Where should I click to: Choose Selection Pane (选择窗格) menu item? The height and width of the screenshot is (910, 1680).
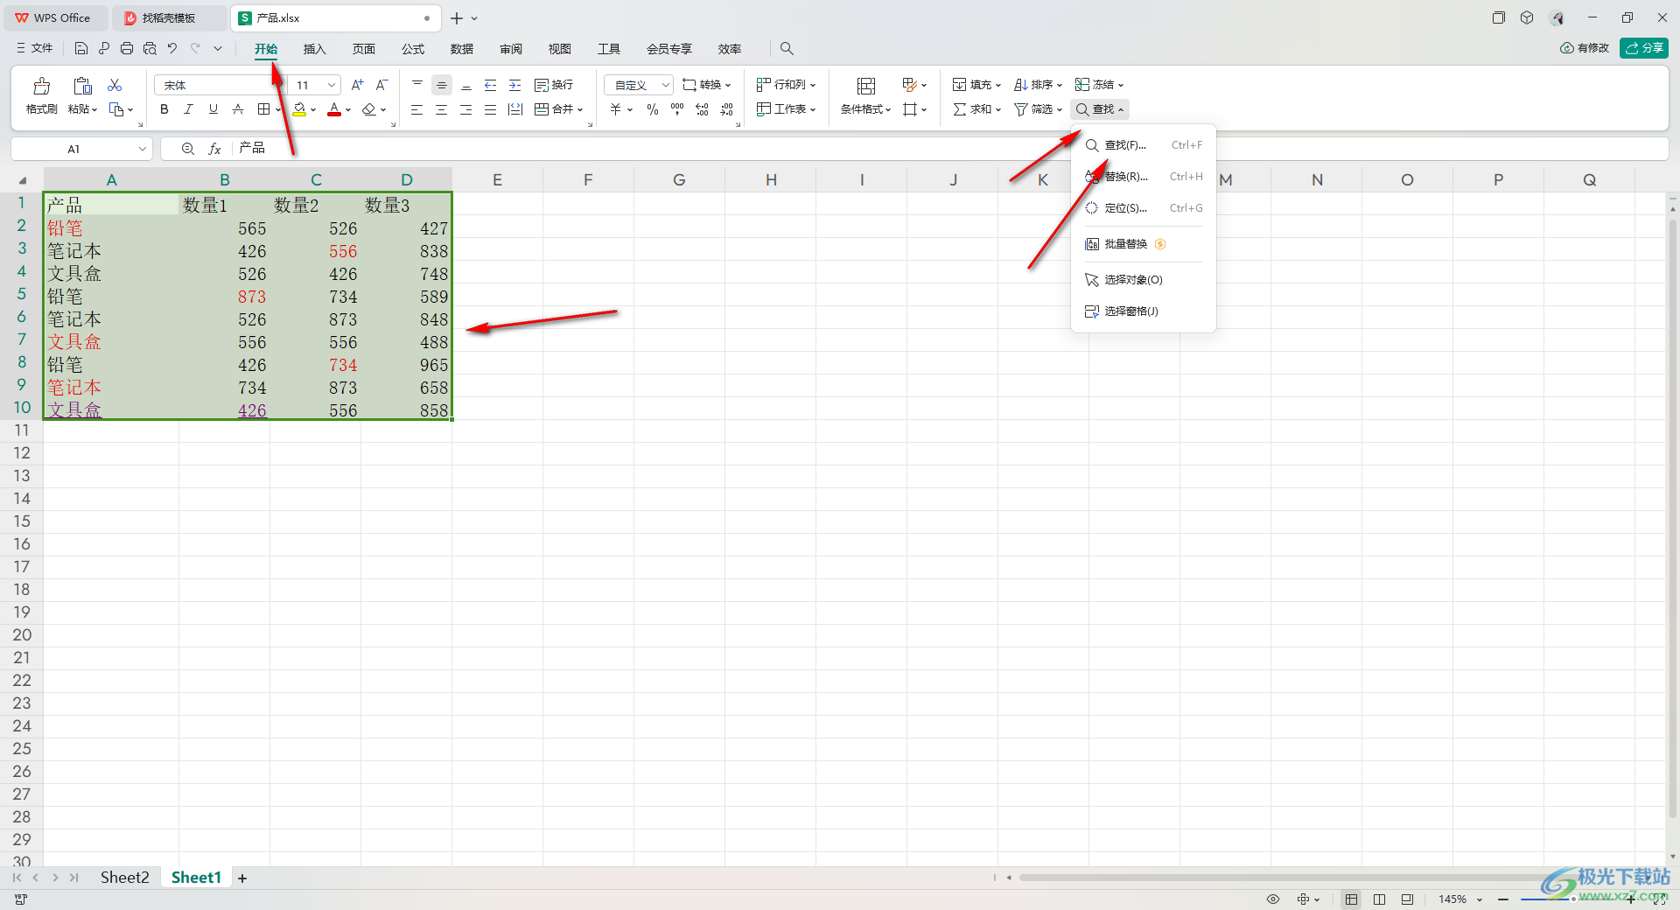tap(1144, 311)
